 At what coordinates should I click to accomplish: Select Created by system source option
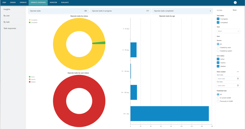[218, 51]
